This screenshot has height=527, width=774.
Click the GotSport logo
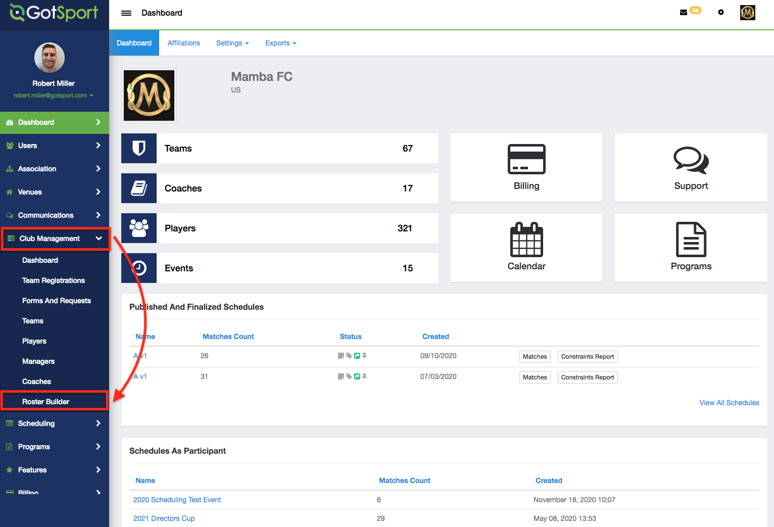(54, 13)
